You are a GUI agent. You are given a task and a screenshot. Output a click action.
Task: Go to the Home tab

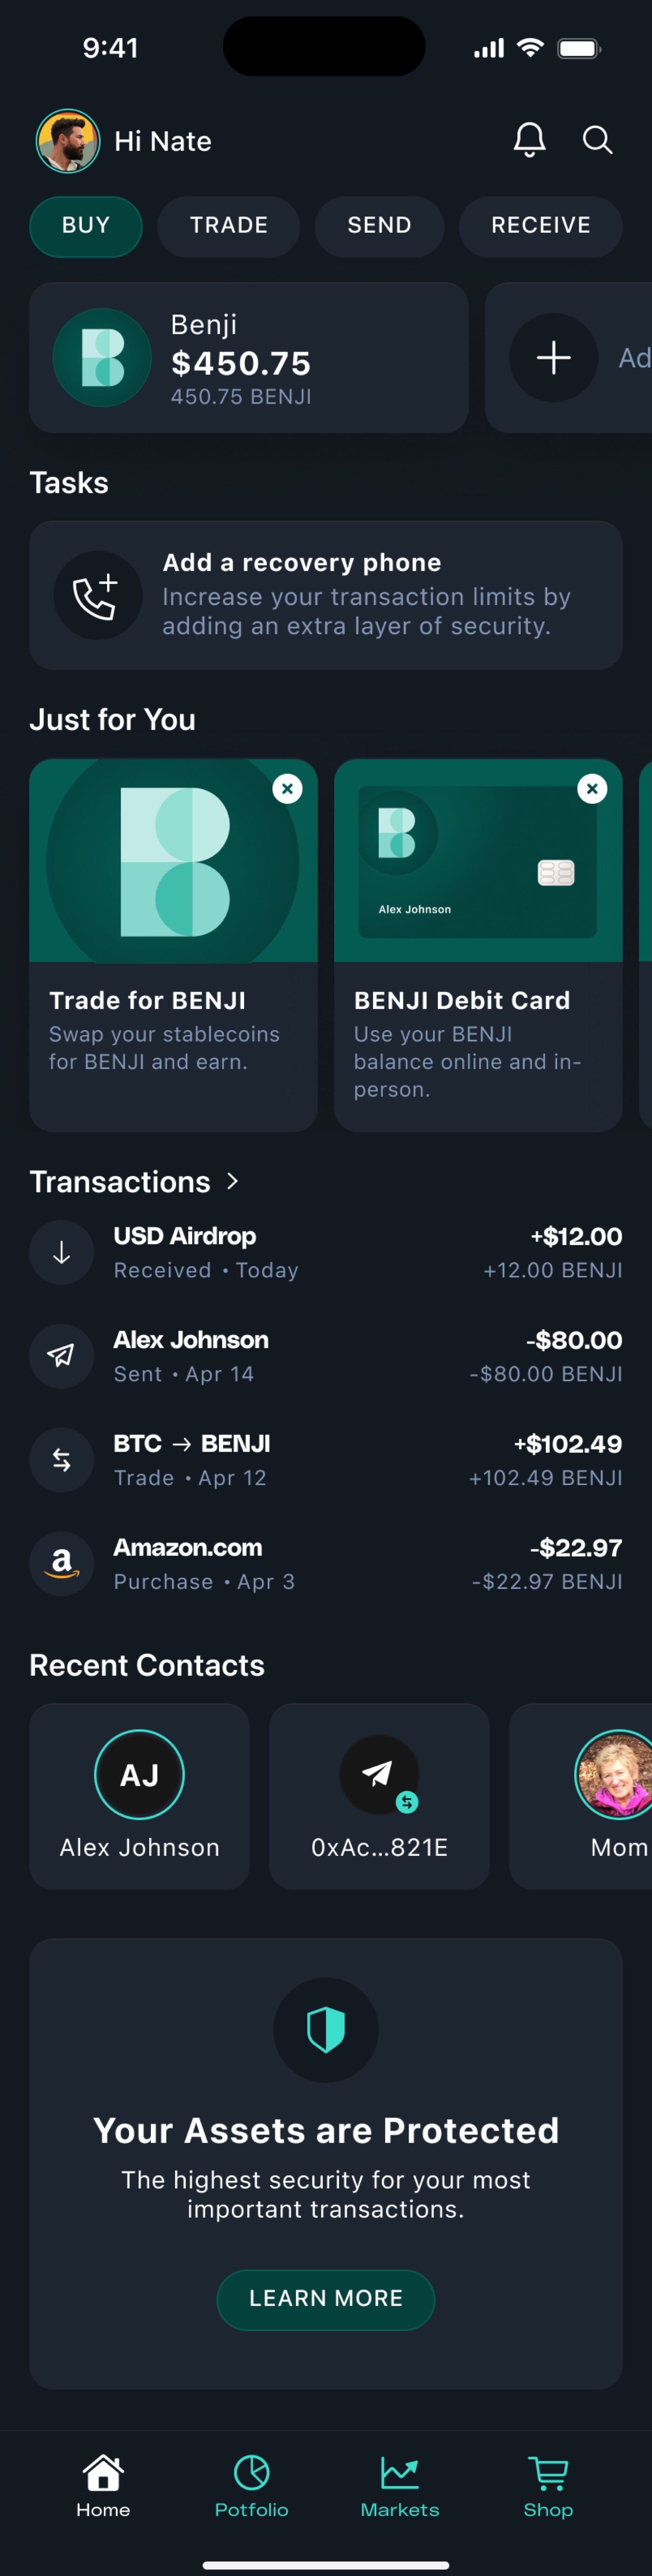(103, 2485)
